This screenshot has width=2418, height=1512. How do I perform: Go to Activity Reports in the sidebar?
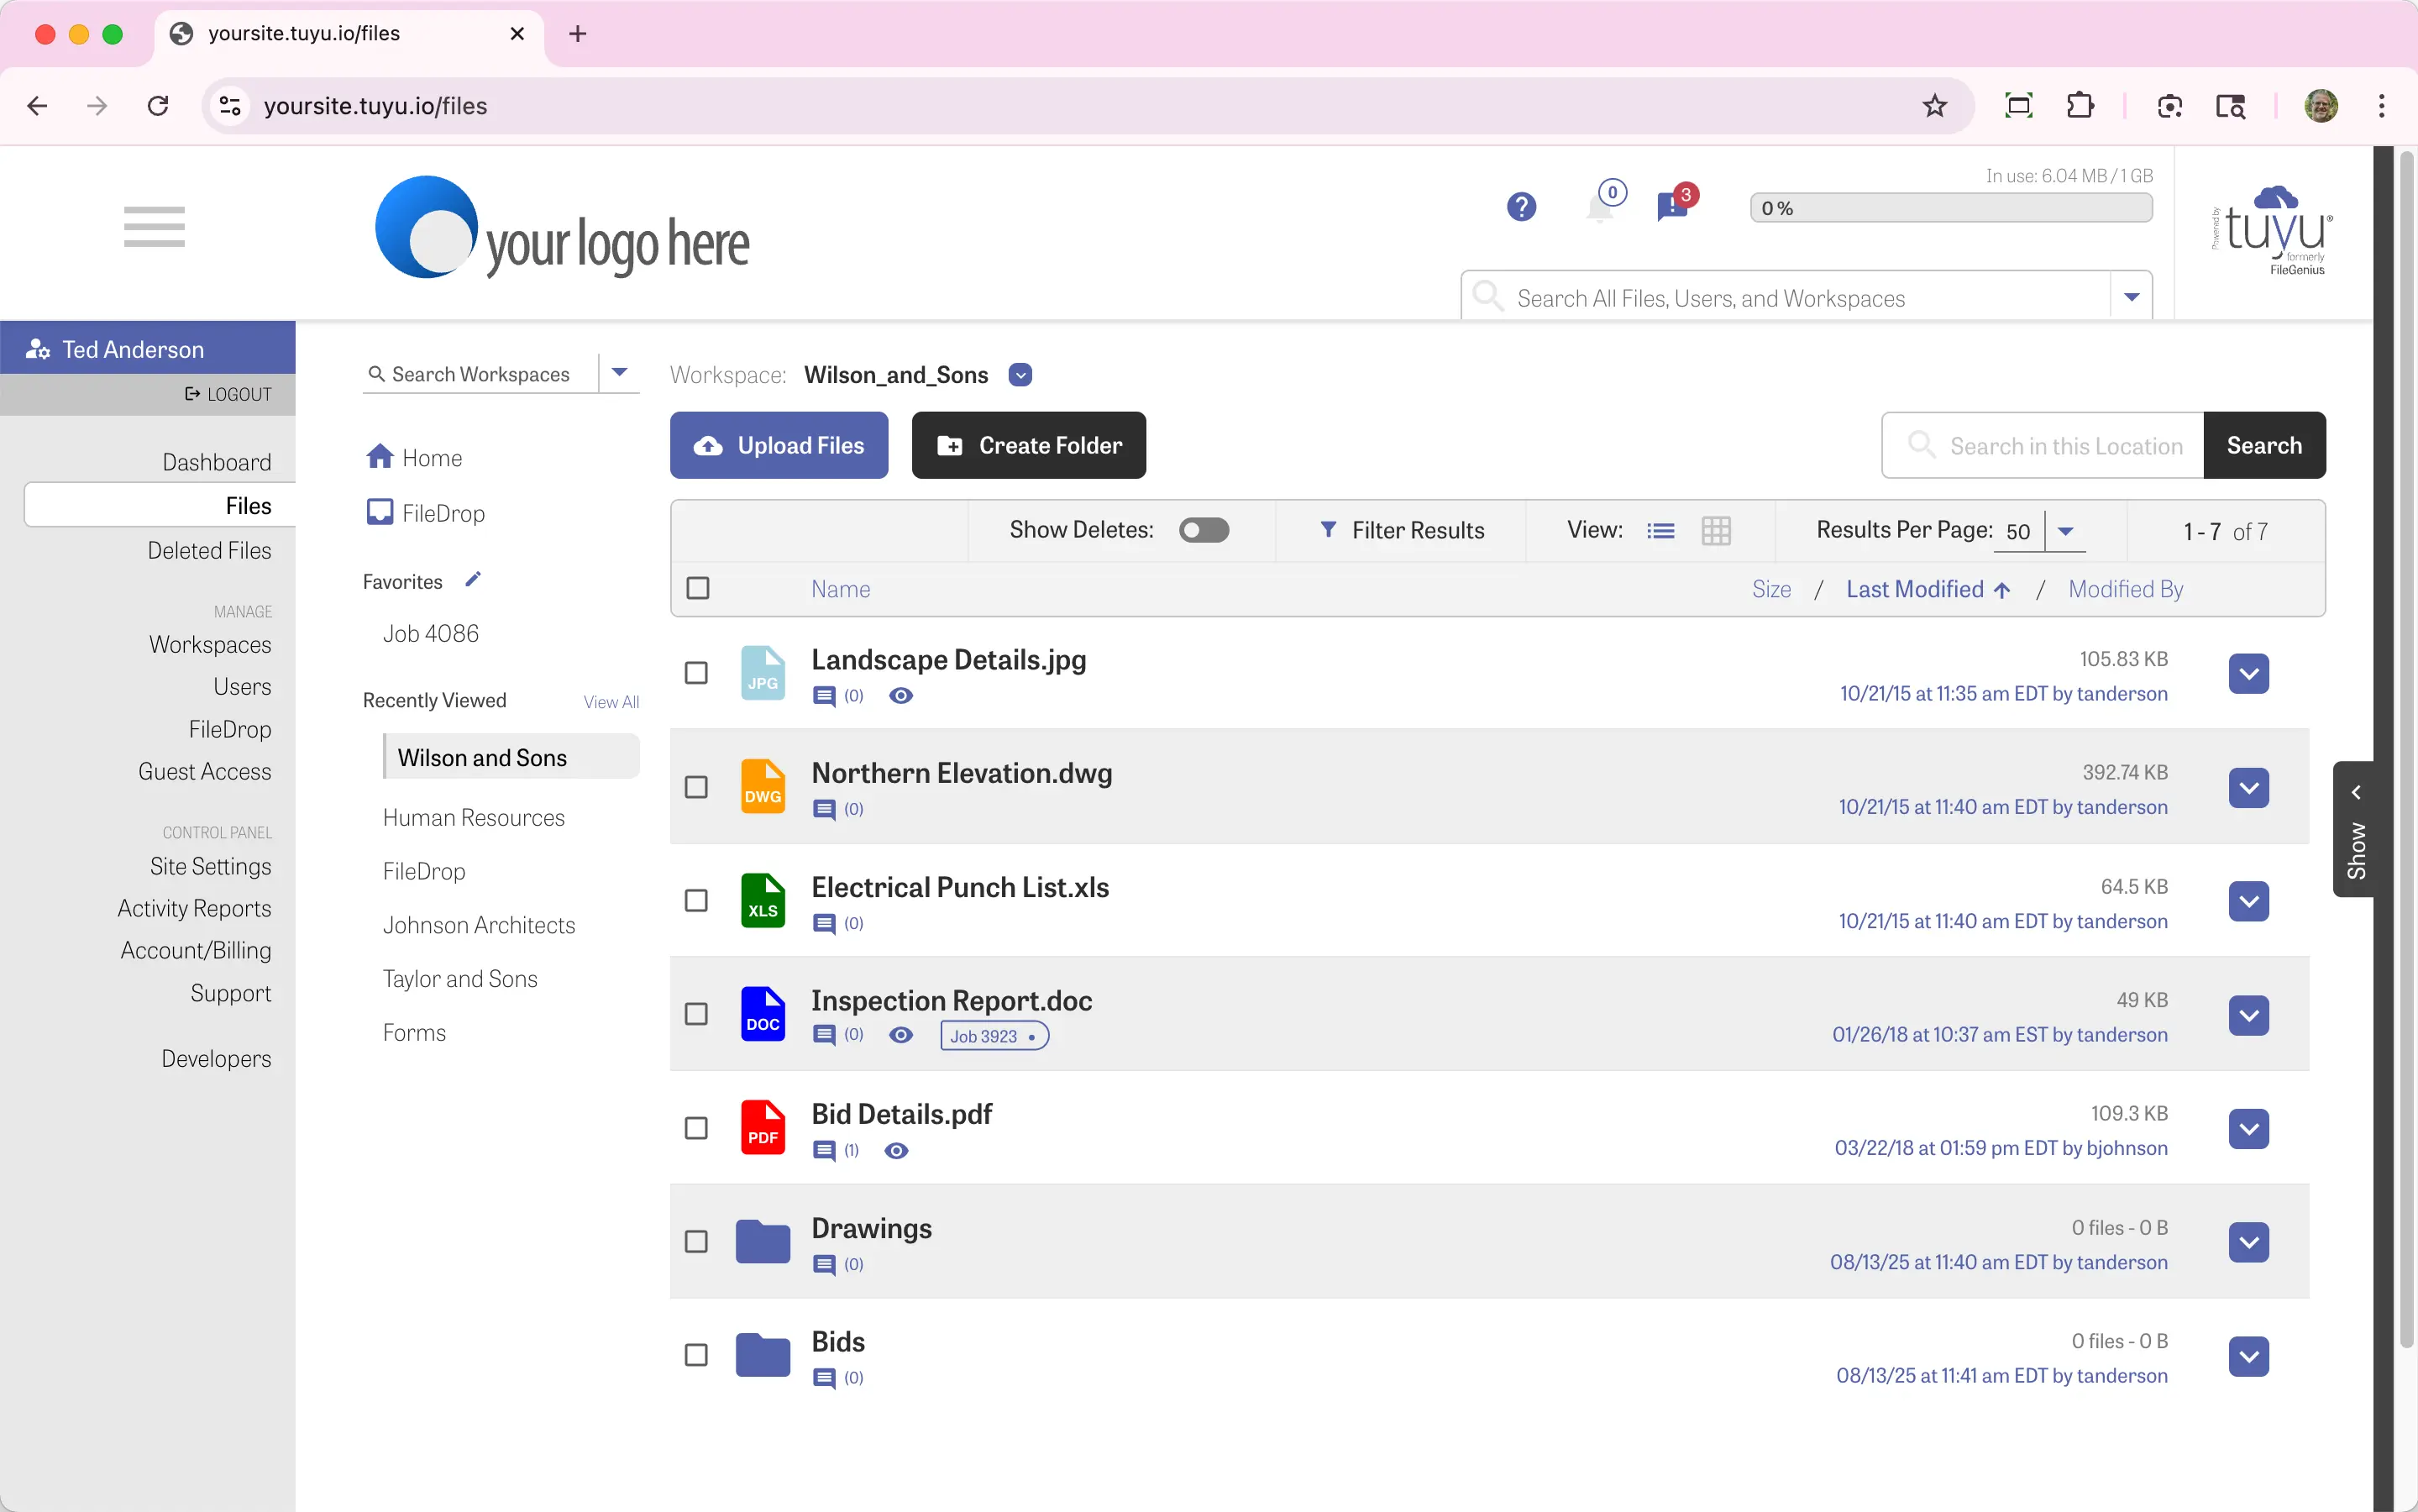point(195,908)
